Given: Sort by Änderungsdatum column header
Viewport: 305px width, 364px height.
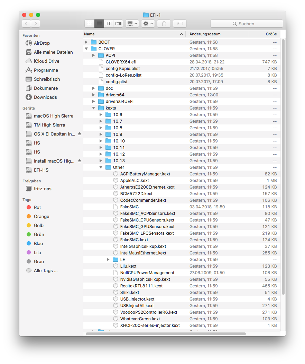Looking at the screenshot, I should (x=217, y=34).
